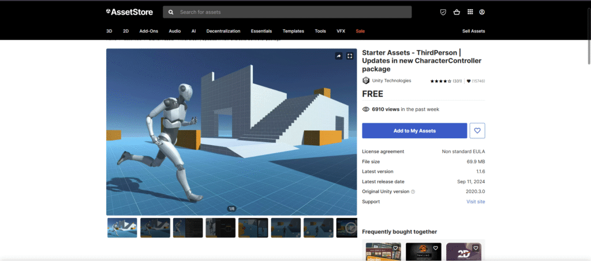591x261 pixels.
Task: Open the user account icon
Action: coord(482,12)
